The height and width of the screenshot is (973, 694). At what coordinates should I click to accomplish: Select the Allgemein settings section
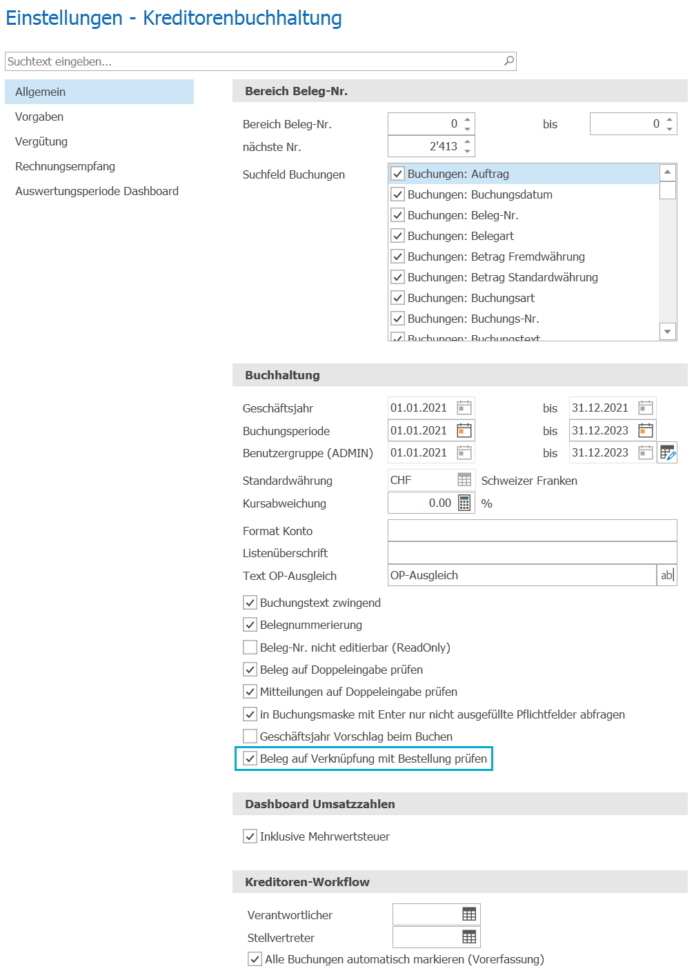point(99,92)
